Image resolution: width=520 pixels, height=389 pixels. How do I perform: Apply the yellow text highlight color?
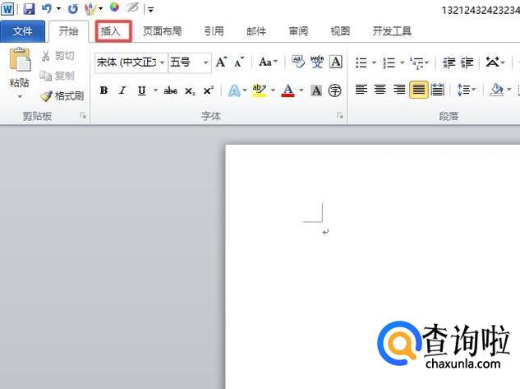click(x=259, y=90)
